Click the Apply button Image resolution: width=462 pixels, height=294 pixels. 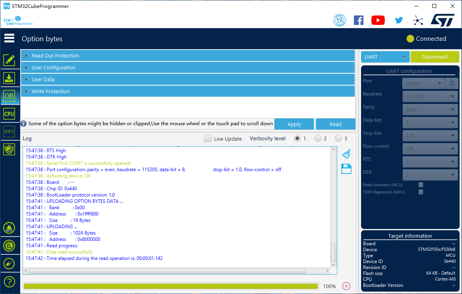point(294,124)
